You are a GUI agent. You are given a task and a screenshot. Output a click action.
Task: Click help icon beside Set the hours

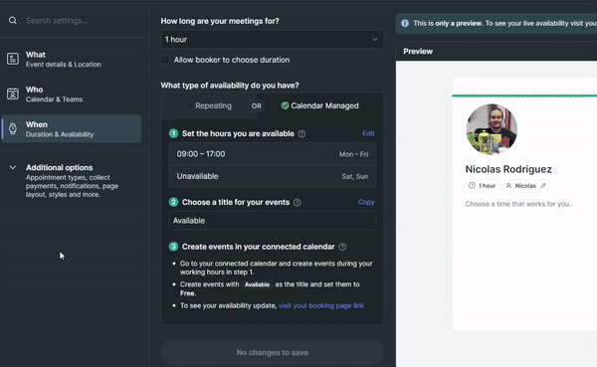(301, 133)
